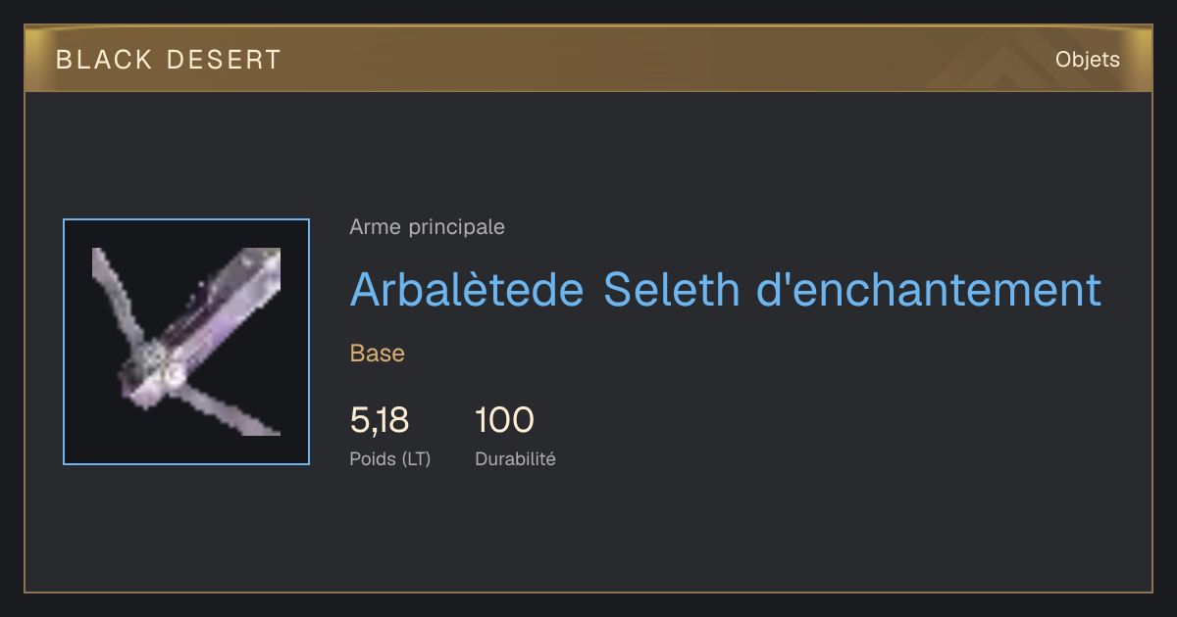Select the Arme principale category label
Image resolution: width=1177 pixels, height=617 pixels.
[428, 227]
